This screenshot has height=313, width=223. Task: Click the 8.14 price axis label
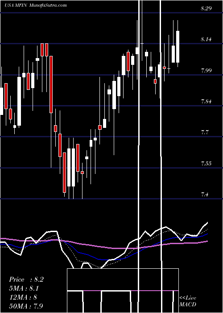point(206,39)
